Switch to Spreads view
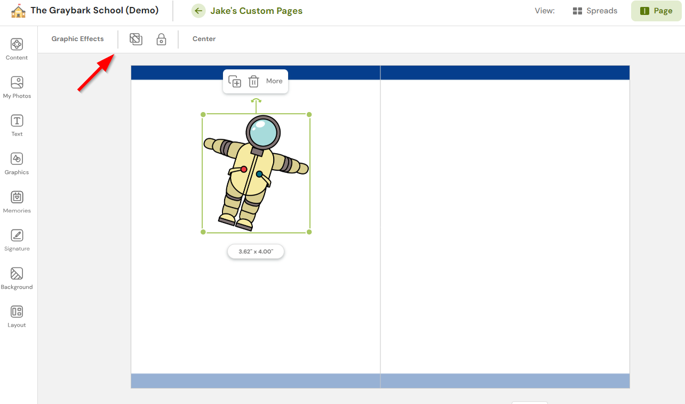 pos(595,10)
